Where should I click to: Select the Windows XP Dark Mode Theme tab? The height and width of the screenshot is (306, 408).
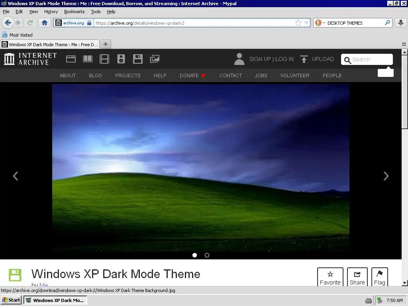point(50,45)
